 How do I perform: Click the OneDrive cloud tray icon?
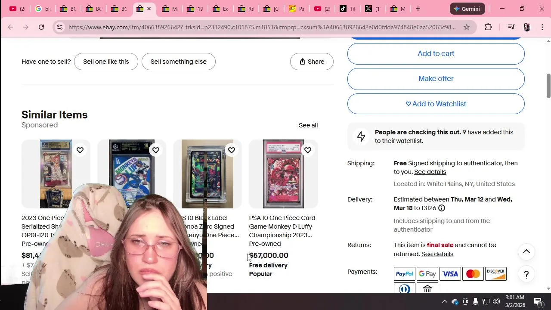coord(455,301)
